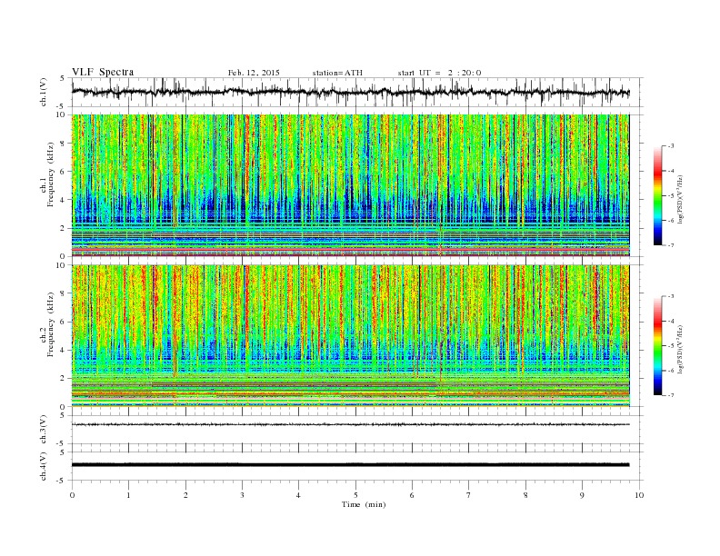
Task: Click inside the ch.1 spectrogram panel
Action: [350, 185]
